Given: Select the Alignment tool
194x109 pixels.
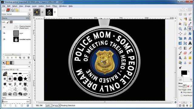Looking at the screenshot, I should (x=180, y=34).
